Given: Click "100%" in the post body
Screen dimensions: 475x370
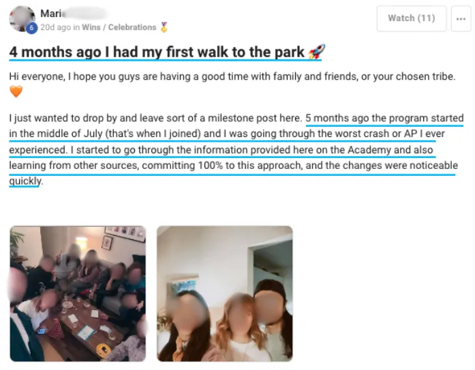Looking at the screenshot, I should [210, 166].
